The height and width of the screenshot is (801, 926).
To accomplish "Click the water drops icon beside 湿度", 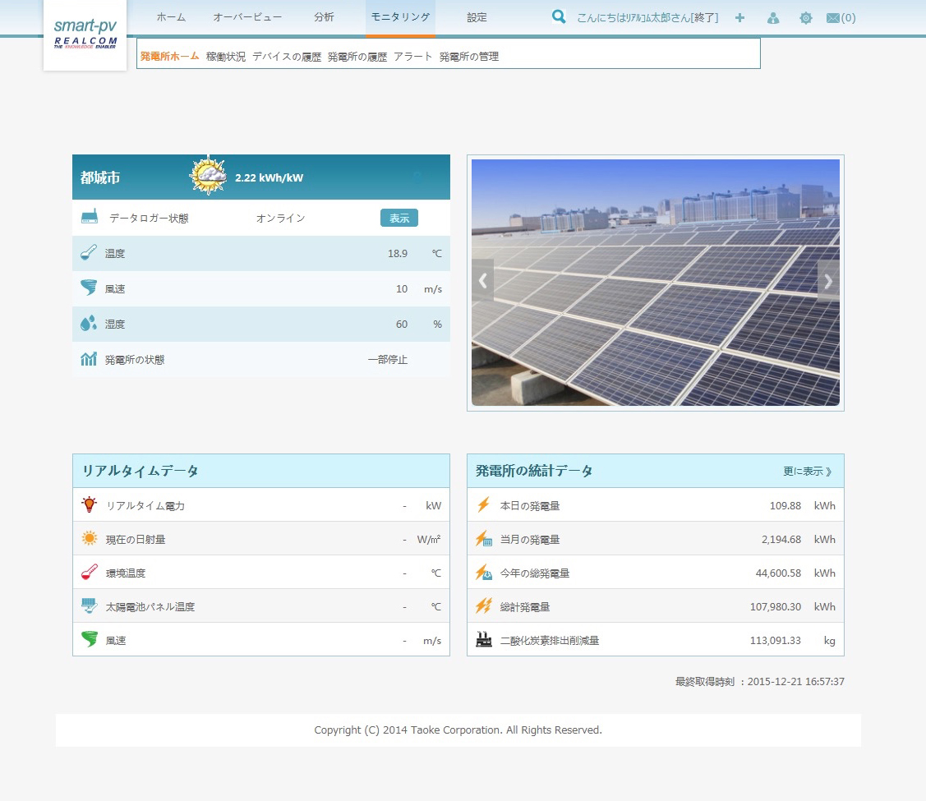I will (89, 324).
